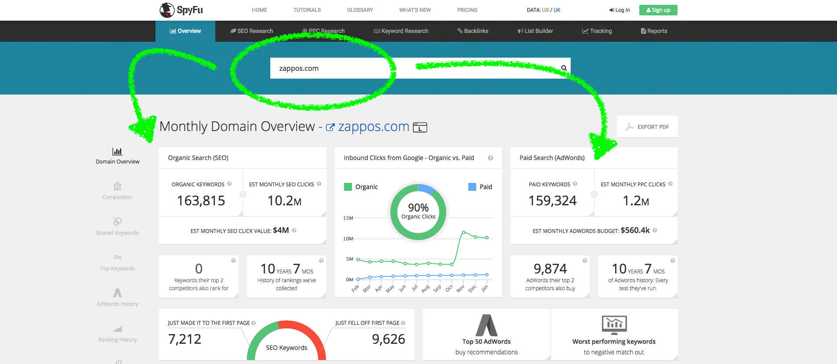837x364 pixels.
Task: Go to the WHAT'S NEW link
Action: pyautogui.click(x=415, y=10)
